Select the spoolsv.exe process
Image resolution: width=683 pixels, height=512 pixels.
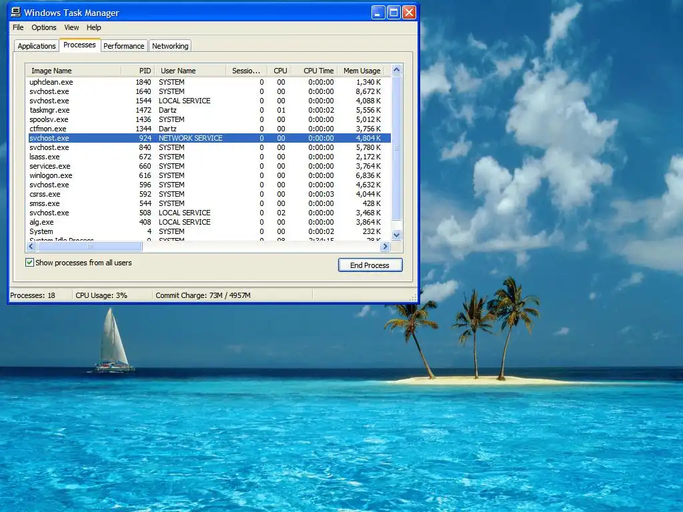(208, 119)
